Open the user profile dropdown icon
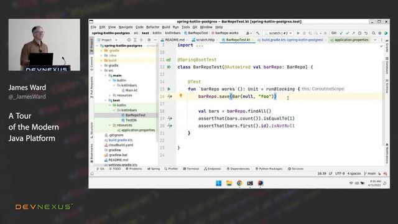This screenshot has width=398, height=224. click(x=249, y=33)
